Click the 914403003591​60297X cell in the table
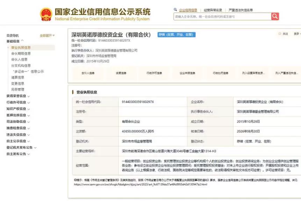Image resolution: width=301 pixels, height=201 pixels. 138,102
